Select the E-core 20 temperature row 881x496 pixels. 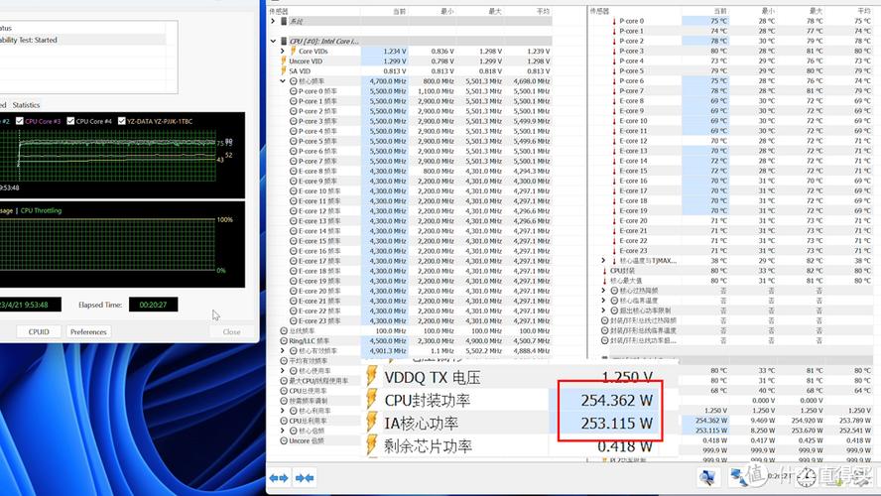(x=735, y=221)
